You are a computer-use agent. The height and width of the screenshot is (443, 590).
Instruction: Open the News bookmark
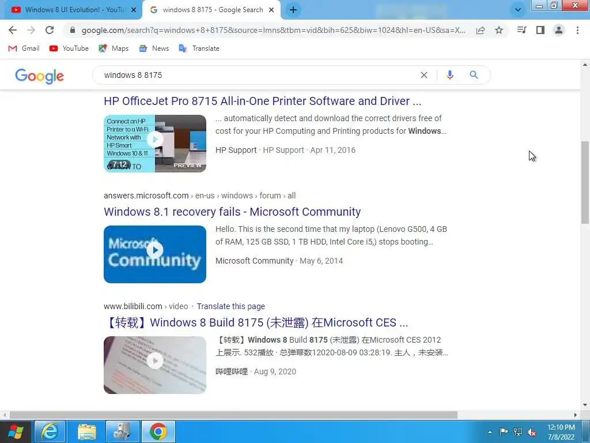click(154, 48)
